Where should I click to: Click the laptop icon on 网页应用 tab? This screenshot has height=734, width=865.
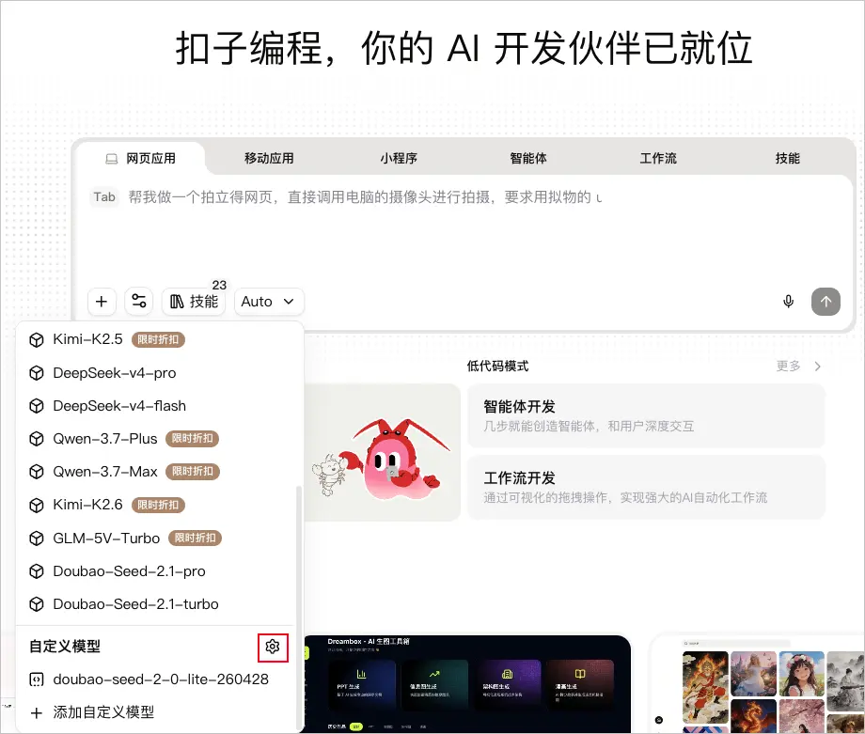pos(112,159)
